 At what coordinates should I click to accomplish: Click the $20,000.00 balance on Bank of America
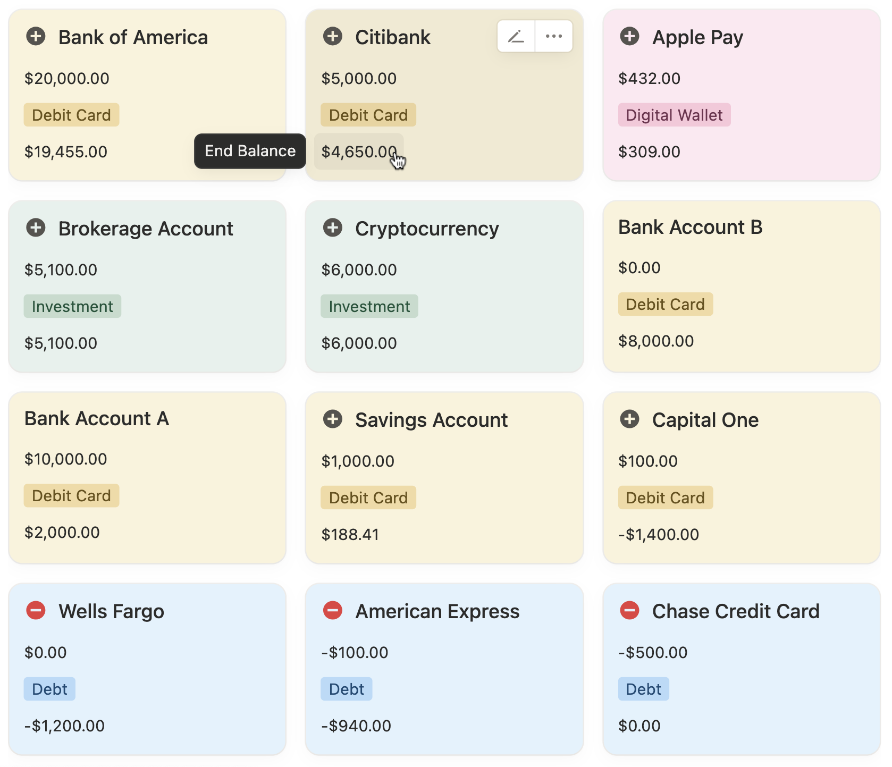(67, 79)
